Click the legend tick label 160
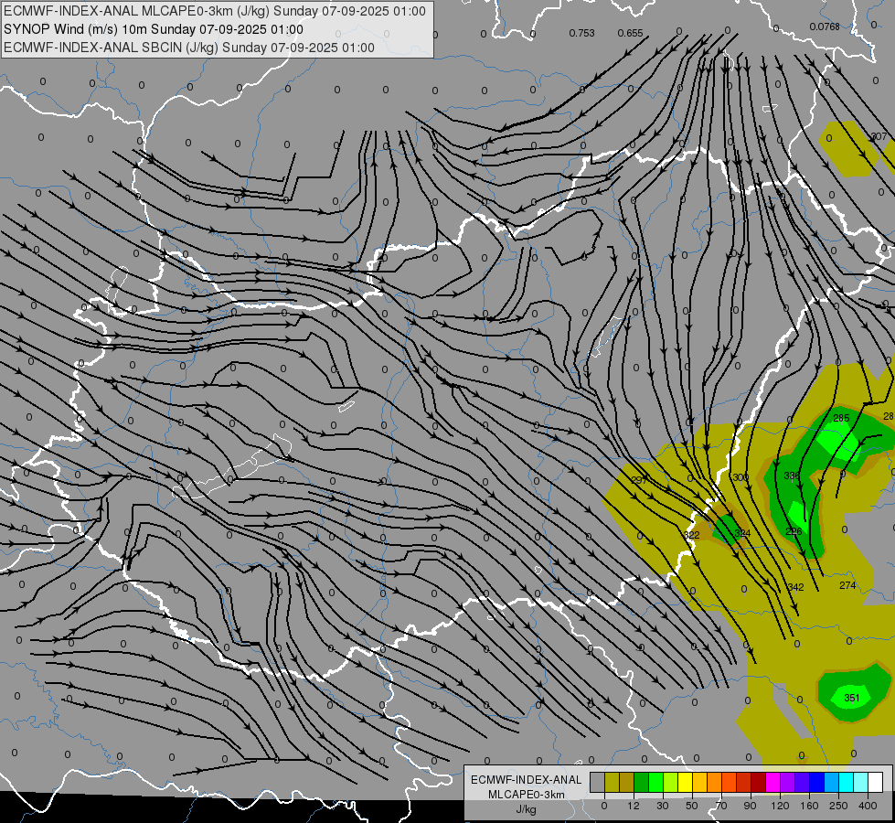The image size is (895, 823). [809, 806]
